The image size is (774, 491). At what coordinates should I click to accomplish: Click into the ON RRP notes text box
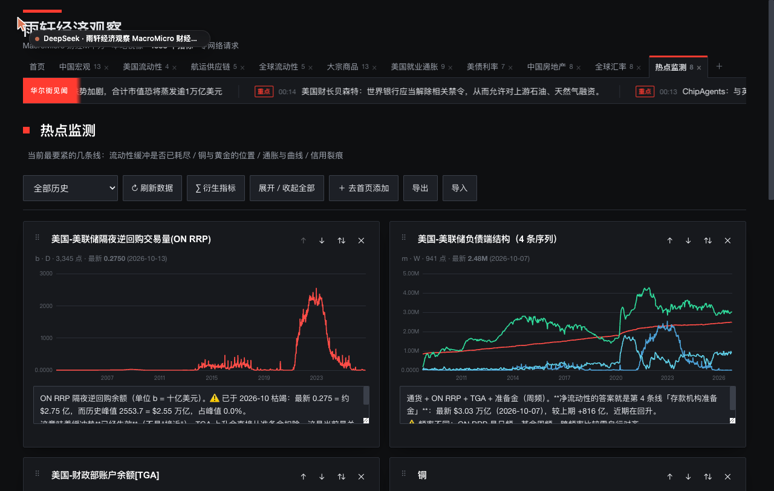pyautogui.click(x=201, y=405)
